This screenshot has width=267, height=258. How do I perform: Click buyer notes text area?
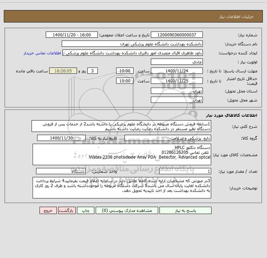click(122, 188)
